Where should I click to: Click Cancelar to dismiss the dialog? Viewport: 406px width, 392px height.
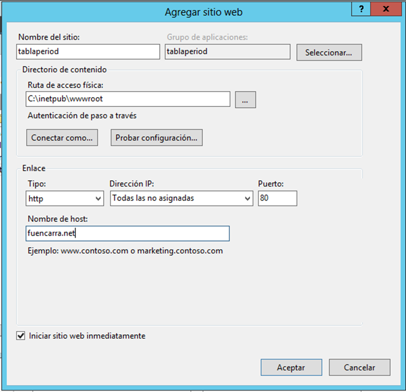(360, 367)
